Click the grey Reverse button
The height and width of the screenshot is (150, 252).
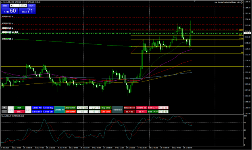[x=117, y=110]
